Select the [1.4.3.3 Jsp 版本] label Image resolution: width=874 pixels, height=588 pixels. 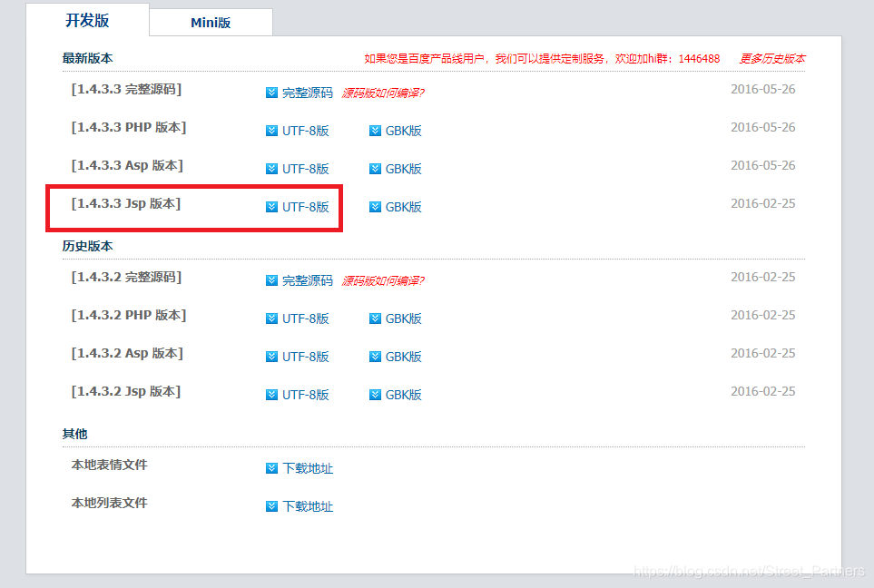pyautogui.click(x=126, y=203)
